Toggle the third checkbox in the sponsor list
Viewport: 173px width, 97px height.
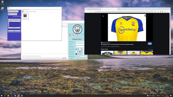click(x=9, y=24)
